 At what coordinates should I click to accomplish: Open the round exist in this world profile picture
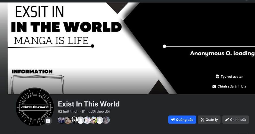(x=35, y=107)
